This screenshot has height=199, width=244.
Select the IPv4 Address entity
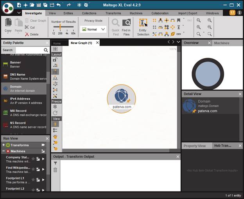pos(23,101)
